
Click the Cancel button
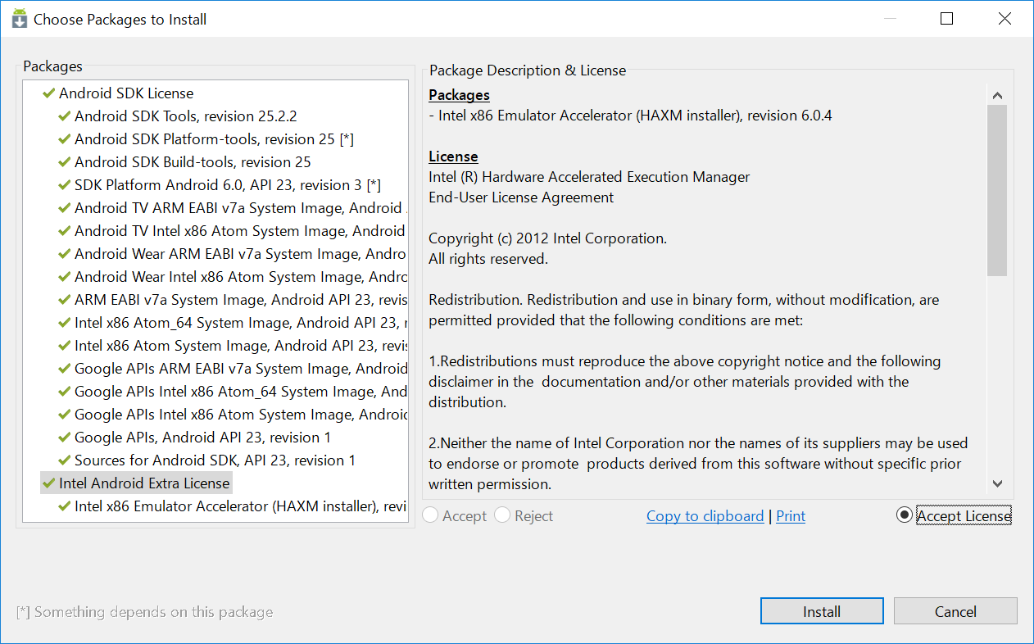955,611
